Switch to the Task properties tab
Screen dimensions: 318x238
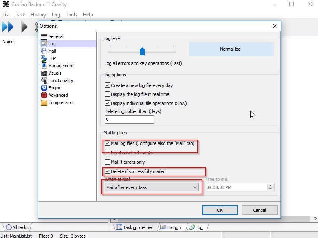(135, 227)
